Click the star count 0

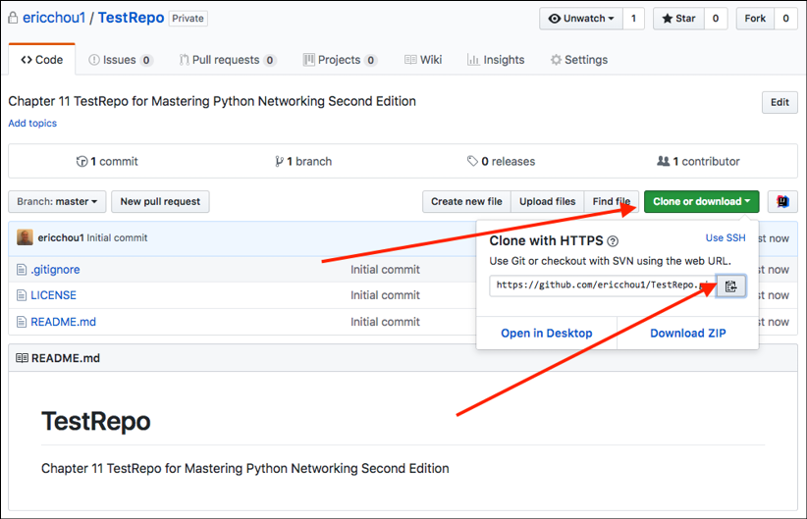click(716, 19)
